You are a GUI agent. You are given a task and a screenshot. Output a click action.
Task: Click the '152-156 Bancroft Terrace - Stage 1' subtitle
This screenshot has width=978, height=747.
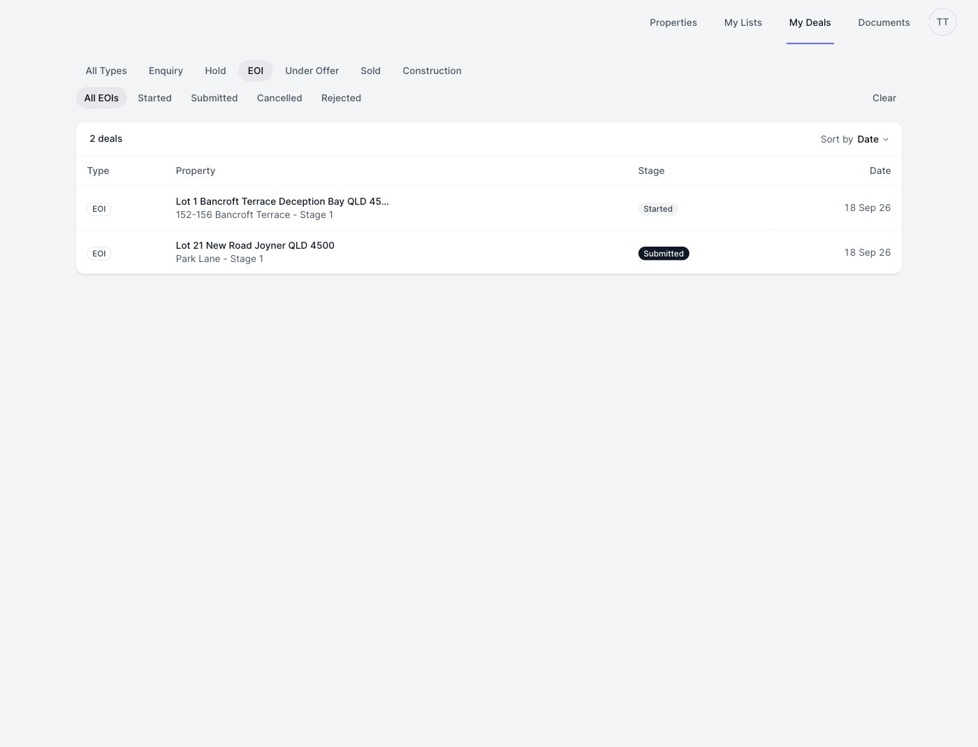click(254, 215)
